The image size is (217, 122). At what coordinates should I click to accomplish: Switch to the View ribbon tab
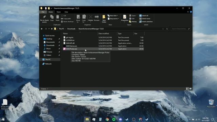(66, 12)
